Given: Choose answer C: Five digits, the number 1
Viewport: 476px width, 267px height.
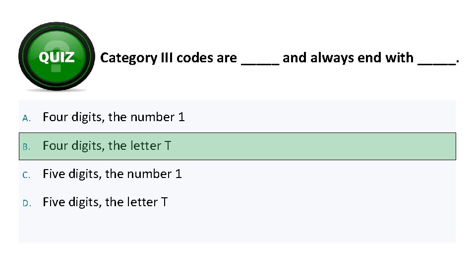Looking at the screenshot, I should 112,174.
